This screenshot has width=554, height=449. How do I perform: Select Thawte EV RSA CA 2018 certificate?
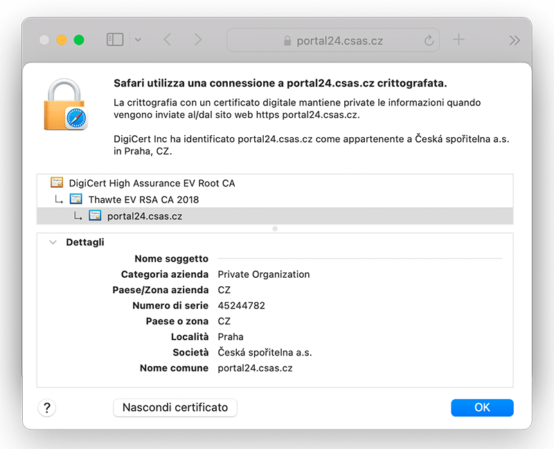point(275,200)
